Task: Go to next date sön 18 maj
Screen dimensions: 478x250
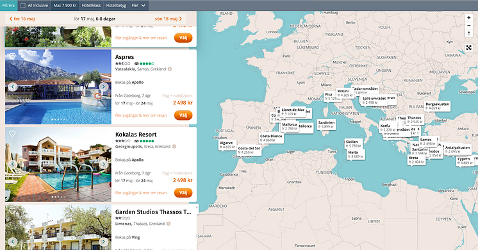Action: [x=169, y=19]
